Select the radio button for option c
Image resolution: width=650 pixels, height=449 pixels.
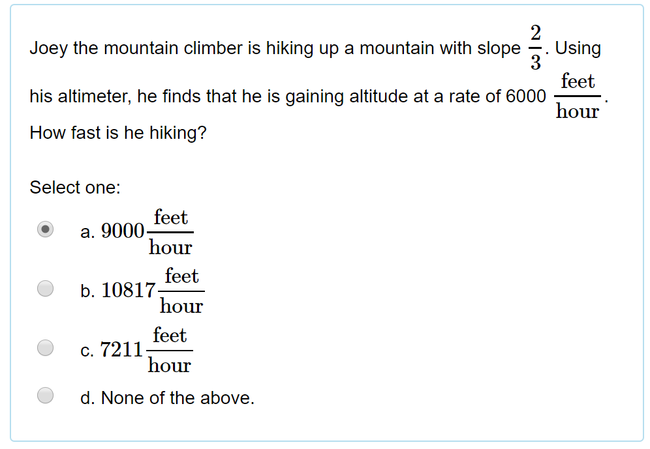point(45,347)
